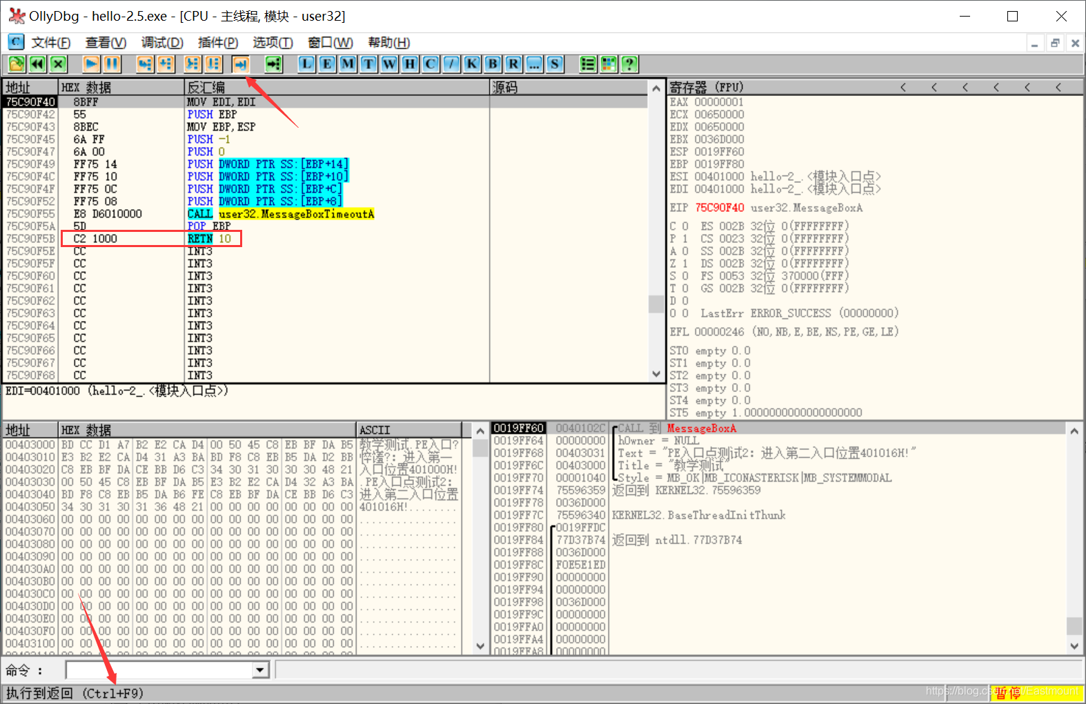The width and height of the screenshot is (1086, 704).
Task: Click the Open file toolbar icon
Action: (x=17, y=64)
